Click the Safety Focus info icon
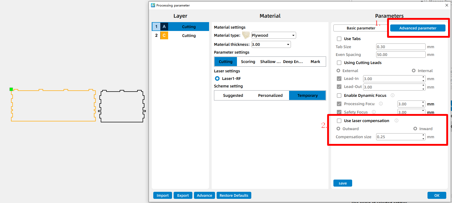Image resolution: width=452 pixels, height=203 pixels. [x=374, y=112]
